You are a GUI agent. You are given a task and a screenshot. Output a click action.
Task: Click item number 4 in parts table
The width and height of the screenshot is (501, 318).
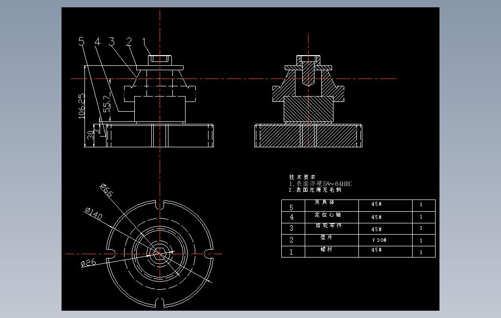pyautogui.click(x=292, y=217)
